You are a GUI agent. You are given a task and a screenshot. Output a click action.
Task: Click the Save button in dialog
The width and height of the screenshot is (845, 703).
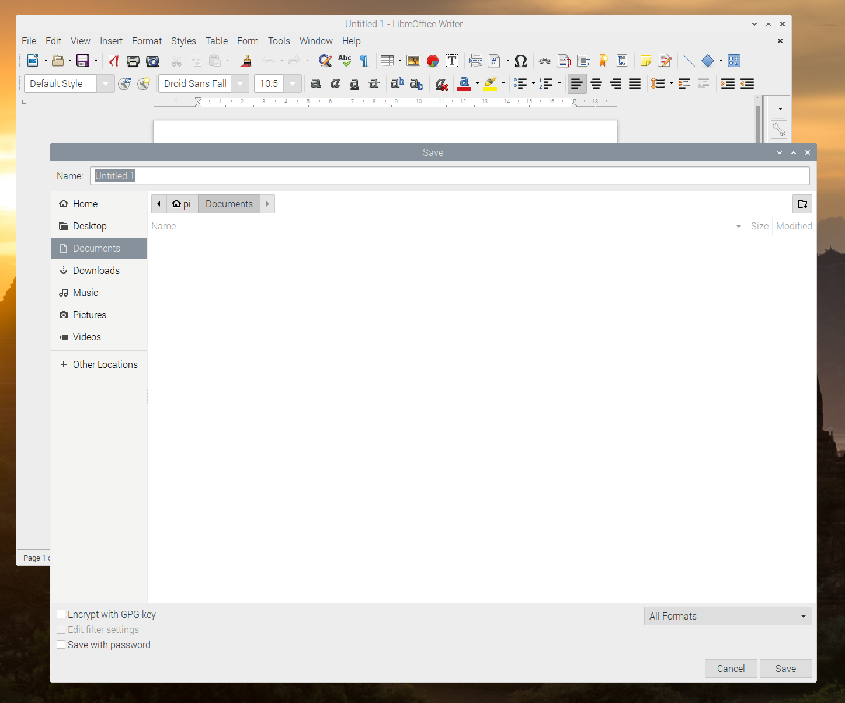coord(785,669)
